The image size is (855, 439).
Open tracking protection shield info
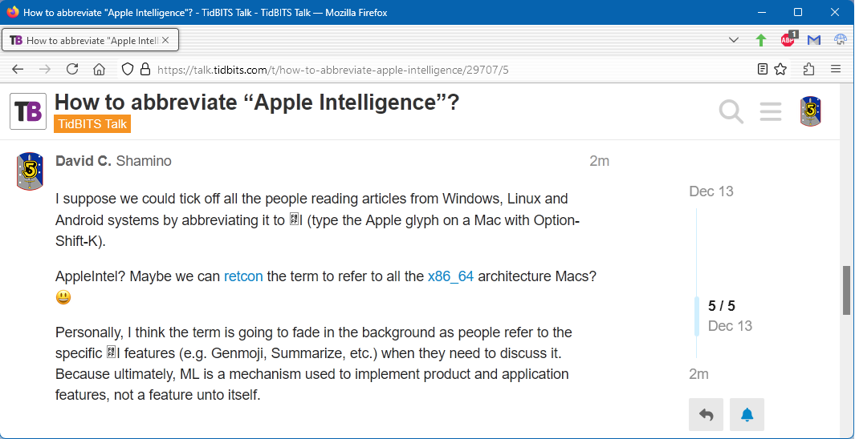127,69
